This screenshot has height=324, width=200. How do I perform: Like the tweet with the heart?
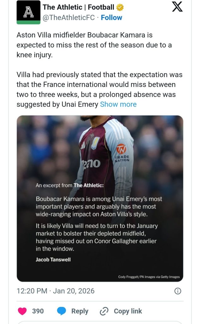(x=22, y=311)
